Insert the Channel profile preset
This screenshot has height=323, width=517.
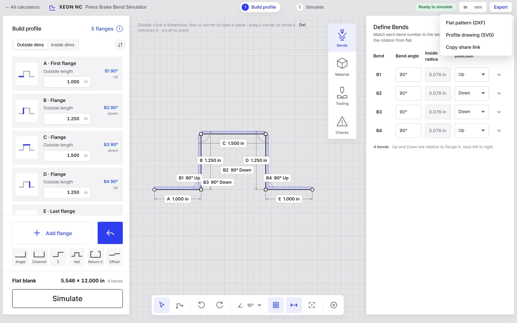pos(39,257)
